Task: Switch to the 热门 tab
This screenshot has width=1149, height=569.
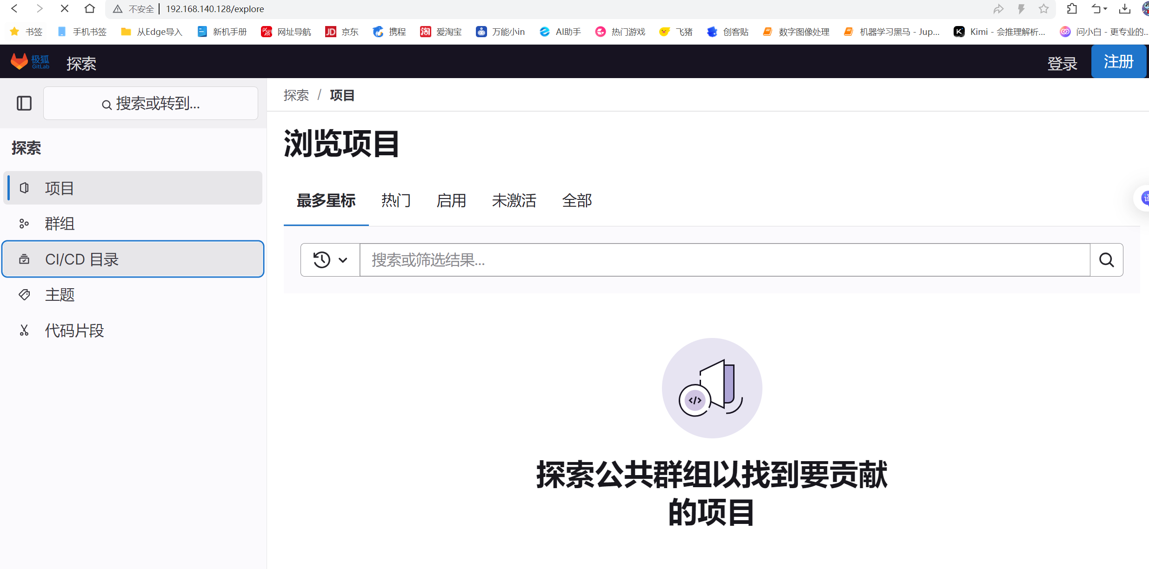Action: pyautogui.click(x=396, y=201)
